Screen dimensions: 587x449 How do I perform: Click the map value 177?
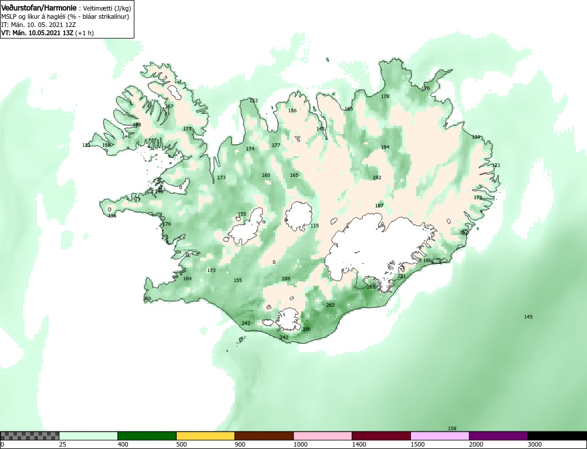[x=276, y=145]
